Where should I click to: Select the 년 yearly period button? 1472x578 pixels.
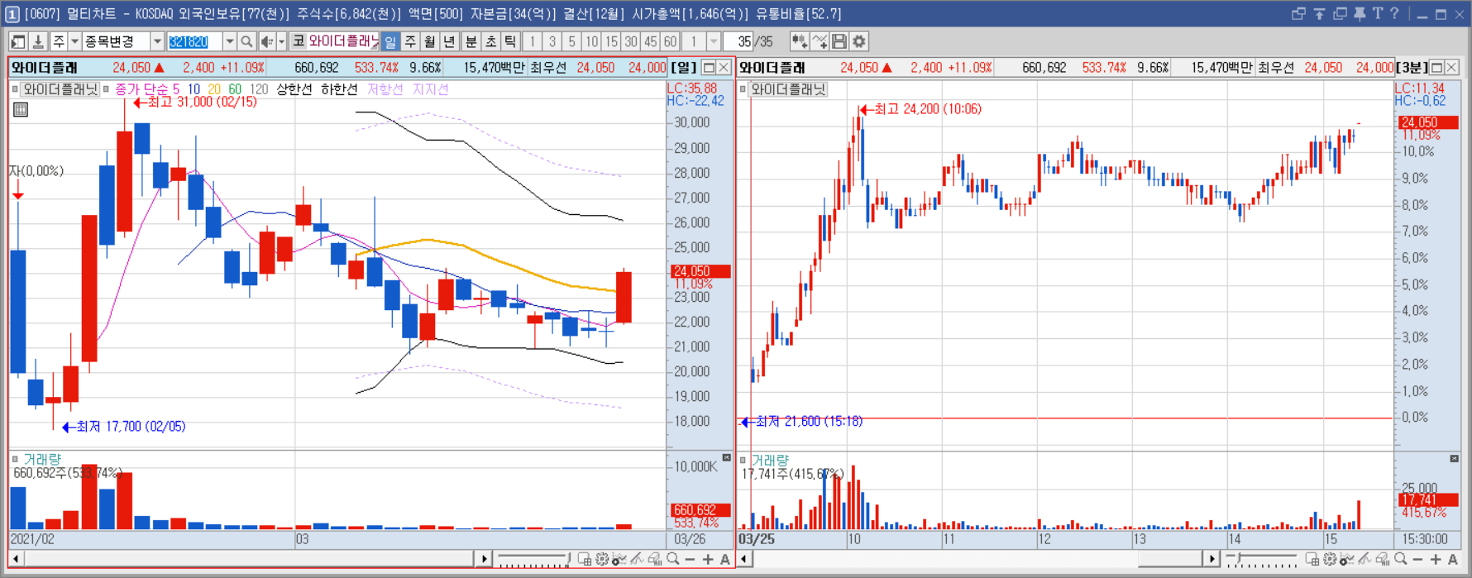[x=449, y=41]
